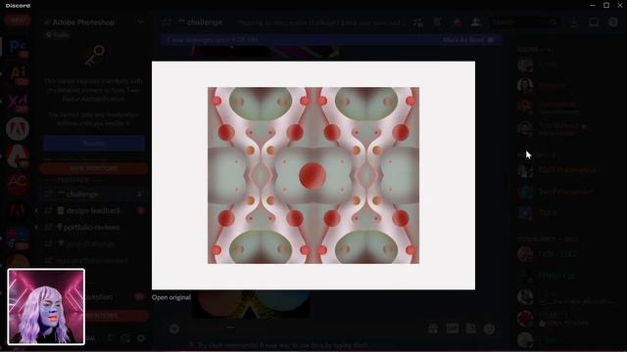
Task: Open the original image link
Action: [171, 297]
